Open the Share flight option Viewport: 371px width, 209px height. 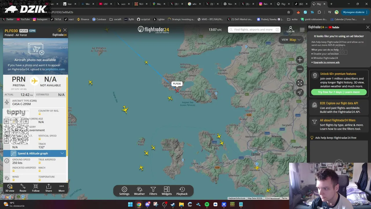point(49,188)
